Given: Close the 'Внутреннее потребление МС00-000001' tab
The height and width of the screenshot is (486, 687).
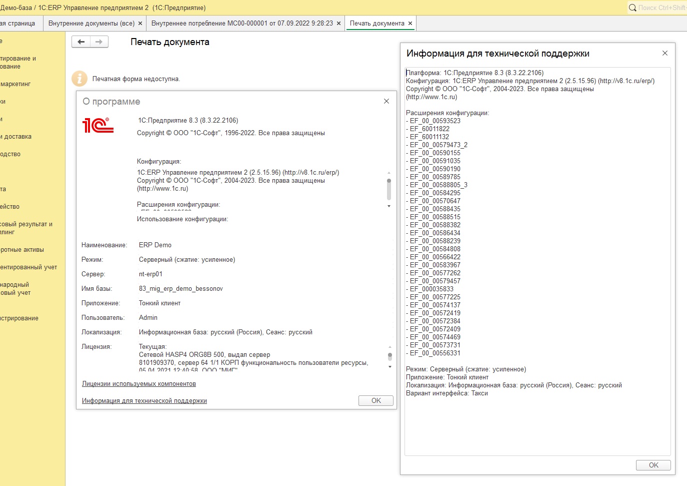Looking at the screenshot, I should click(338, 24).
